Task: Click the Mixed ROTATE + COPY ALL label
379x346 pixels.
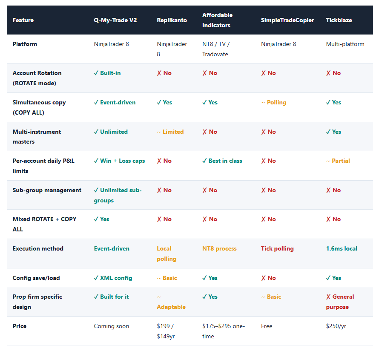Action: click(44, 224)
